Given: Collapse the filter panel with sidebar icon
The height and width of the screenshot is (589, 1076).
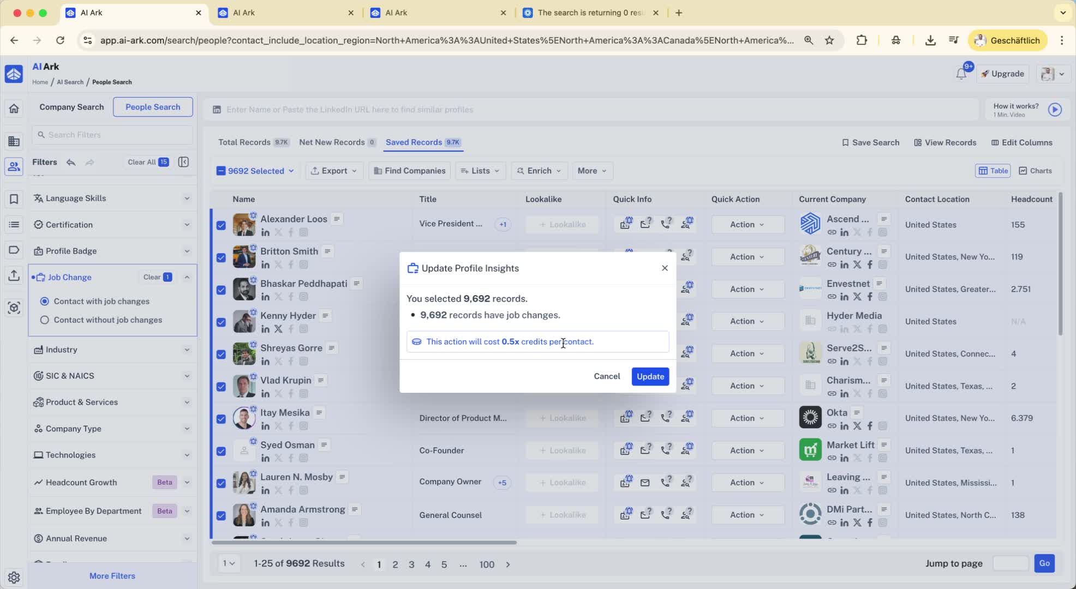Looking at the screenshot, I should (x=184, y=162).
